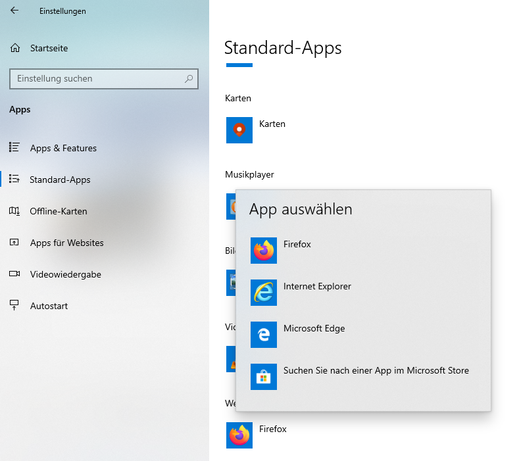The height and width of the screenshot is (461, 519).
Task: Click the Firefox label under Webbrowser
Action: click(x=273, y=429)
